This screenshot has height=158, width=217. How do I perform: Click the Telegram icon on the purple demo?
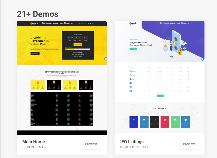coord(202,59)
